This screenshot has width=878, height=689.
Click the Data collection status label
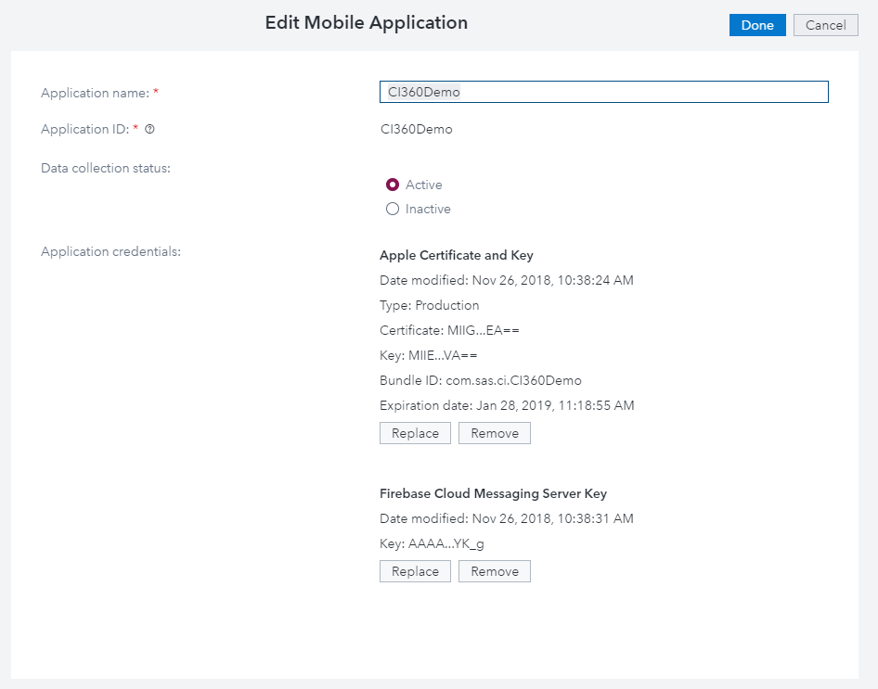(x=106, y=168)
